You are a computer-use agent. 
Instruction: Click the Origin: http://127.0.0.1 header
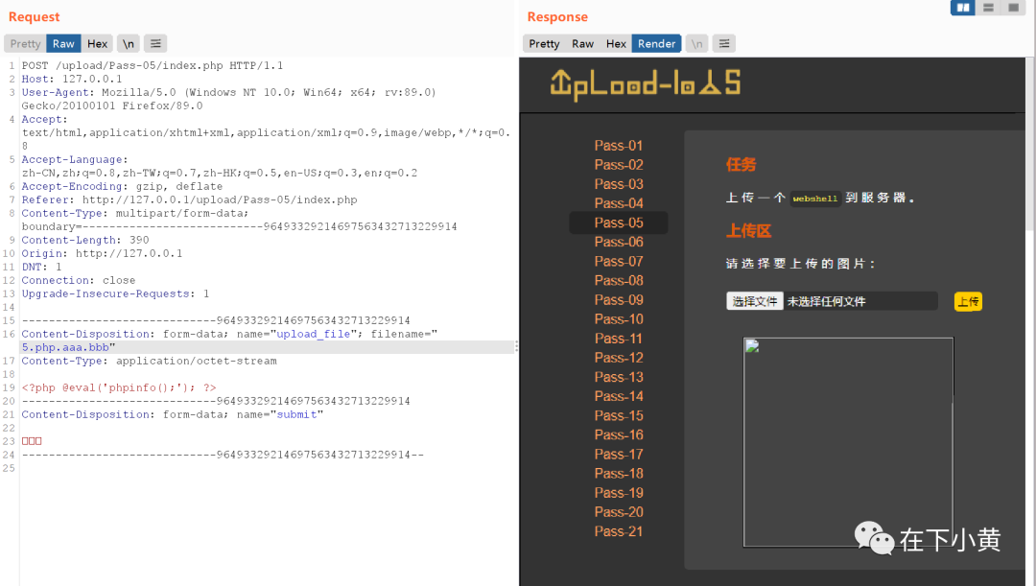point(102,253)
